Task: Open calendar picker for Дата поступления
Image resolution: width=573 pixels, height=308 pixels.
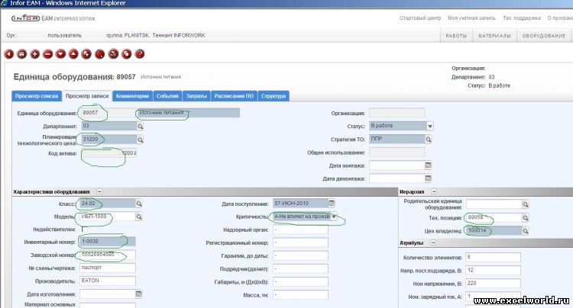Action: tap(331, 204)
